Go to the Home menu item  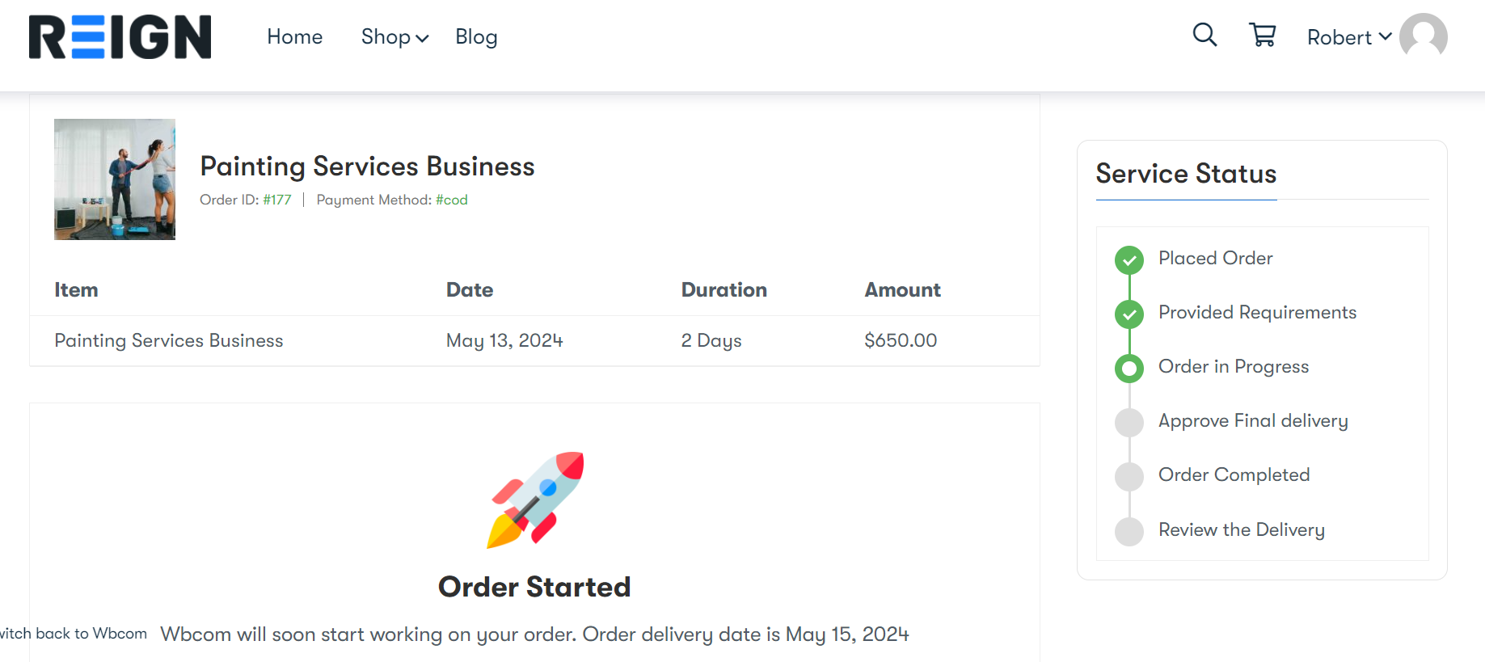(x=295, y=37)
